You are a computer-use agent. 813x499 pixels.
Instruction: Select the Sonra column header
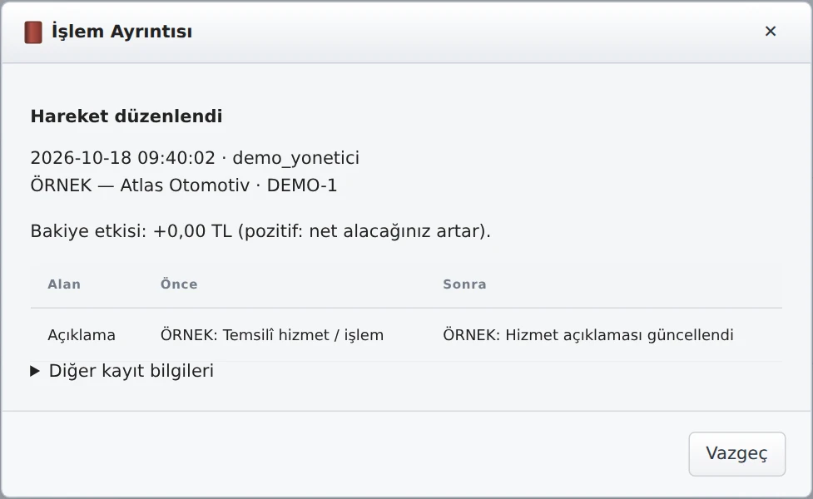[464, 284]
